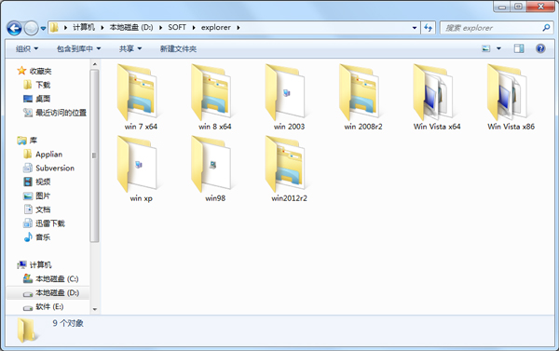559x351 pixels.
Task: Click 计算机 in the address breadcrumb
Action: pyautogui.click(x=84, y=27)
